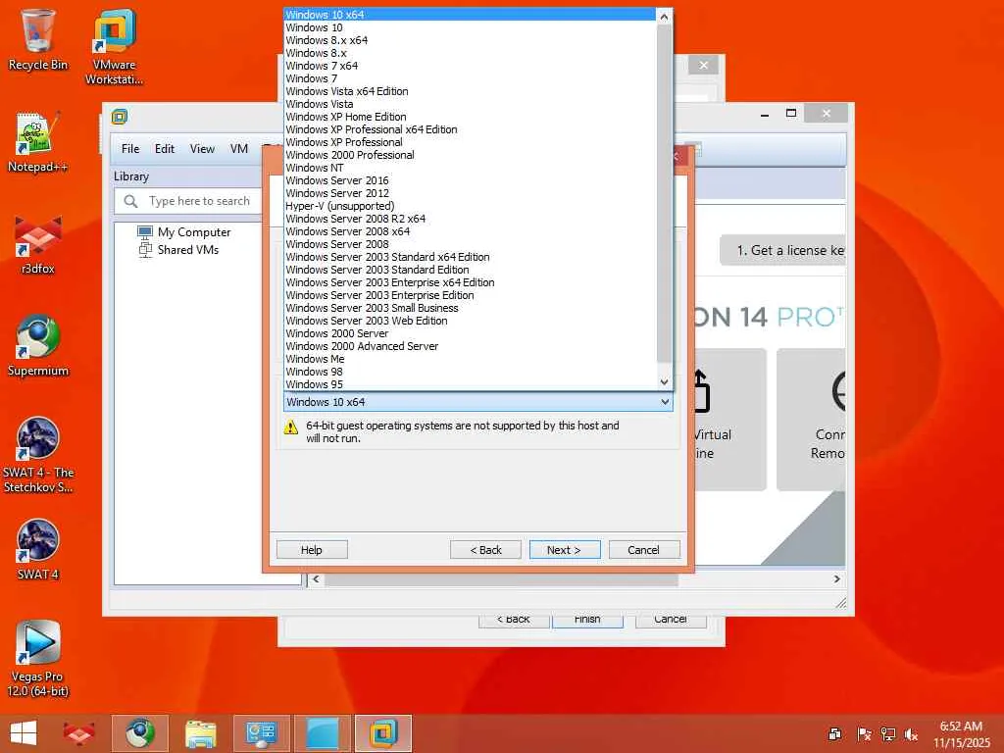Open SWAT 4 - The Stetchkov Syndicate shortcut
Viewport: 1004px width, 753px height.
38,455
